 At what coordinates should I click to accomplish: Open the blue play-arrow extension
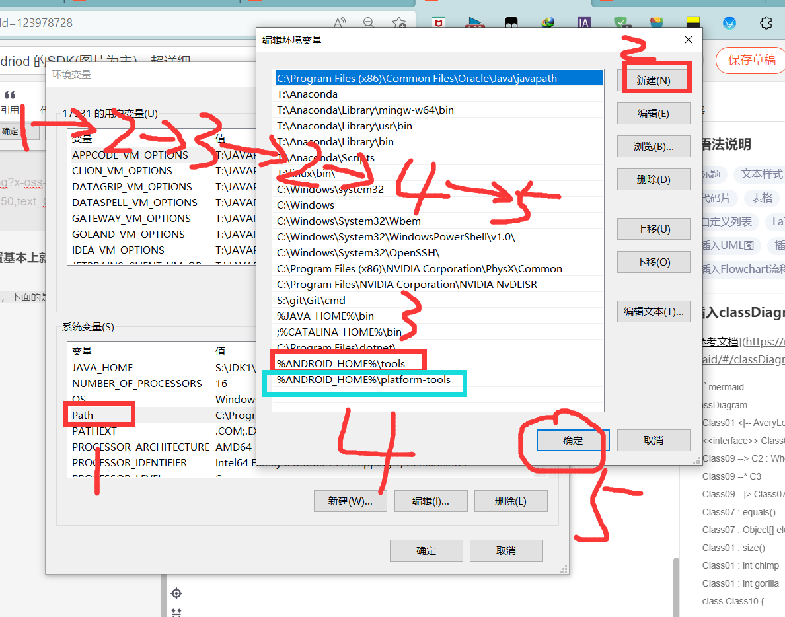coord(474,22)
